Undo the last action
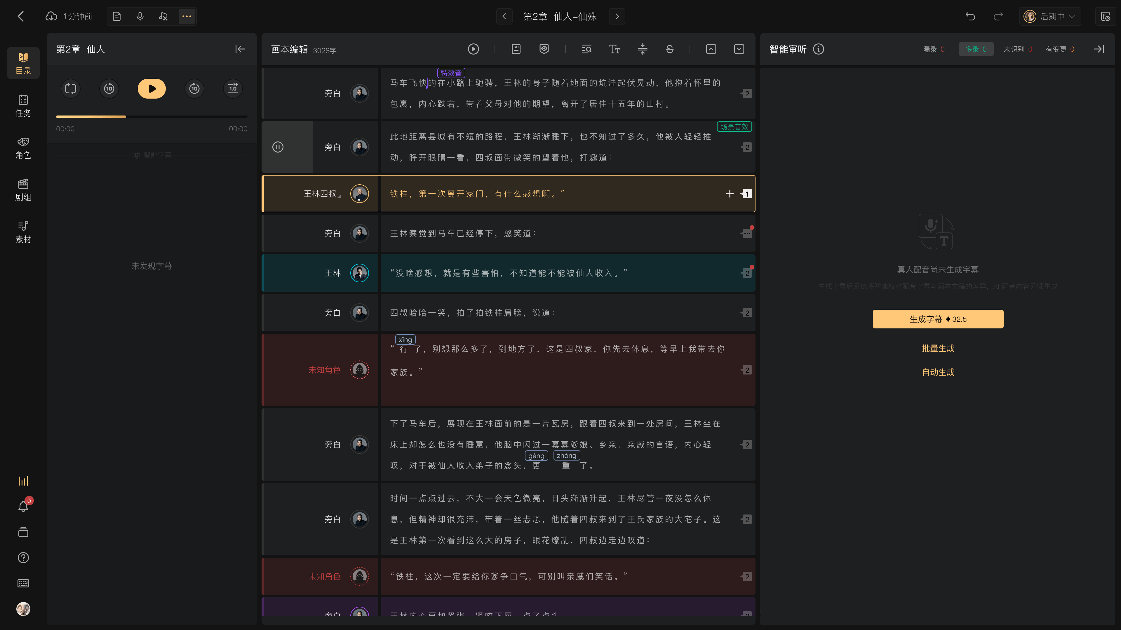 click(x=970, y=17)
